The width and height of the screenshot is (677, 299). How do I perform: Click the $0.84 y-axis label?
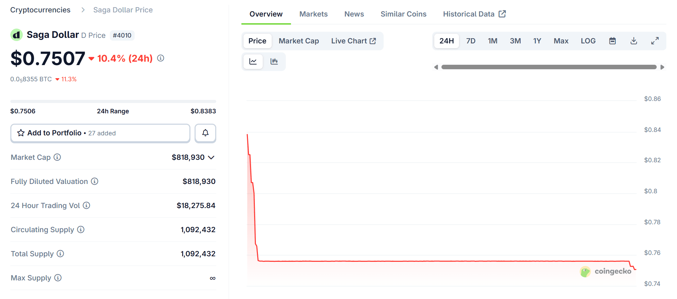[x=653, y=130]
